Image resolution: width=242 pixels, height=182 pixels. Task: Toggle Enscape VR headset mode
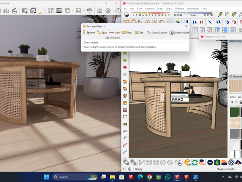click(x=89, y=11)
